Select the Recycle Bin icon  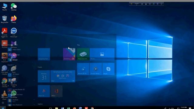click(5, 19)
